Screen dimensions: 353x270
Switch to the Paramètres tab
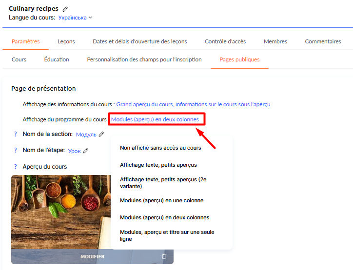click(x=26, y=41)
